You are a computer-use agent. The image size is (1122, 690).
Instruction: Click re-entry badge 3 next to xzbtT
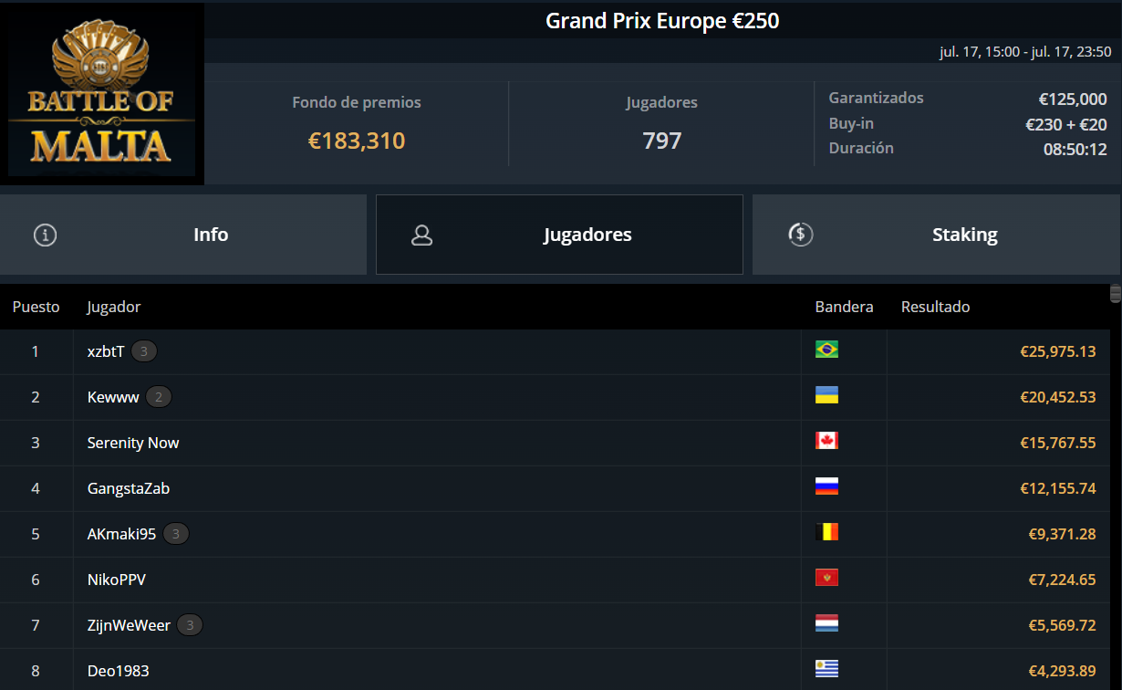[x=144, y=351]
